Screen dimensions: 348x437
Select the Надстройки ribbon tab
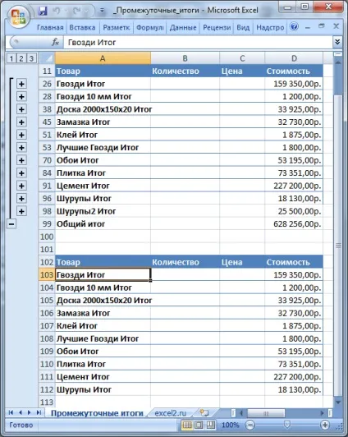(270, 28)
